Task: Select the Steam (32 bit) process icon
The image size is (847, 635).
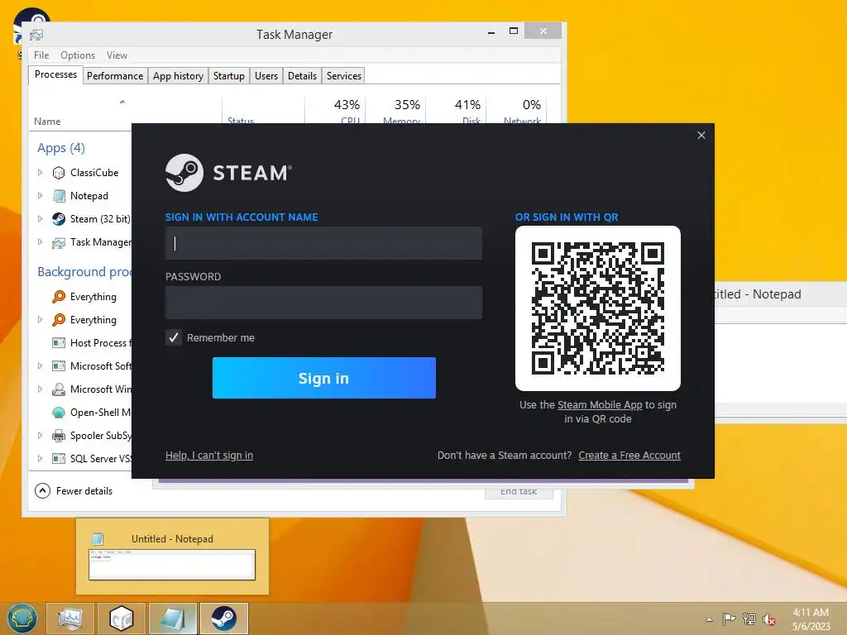Action: [59, 218]
